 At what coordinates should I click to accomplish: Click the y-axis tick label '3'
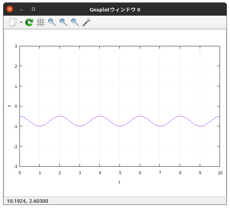(x=16, y=46)
